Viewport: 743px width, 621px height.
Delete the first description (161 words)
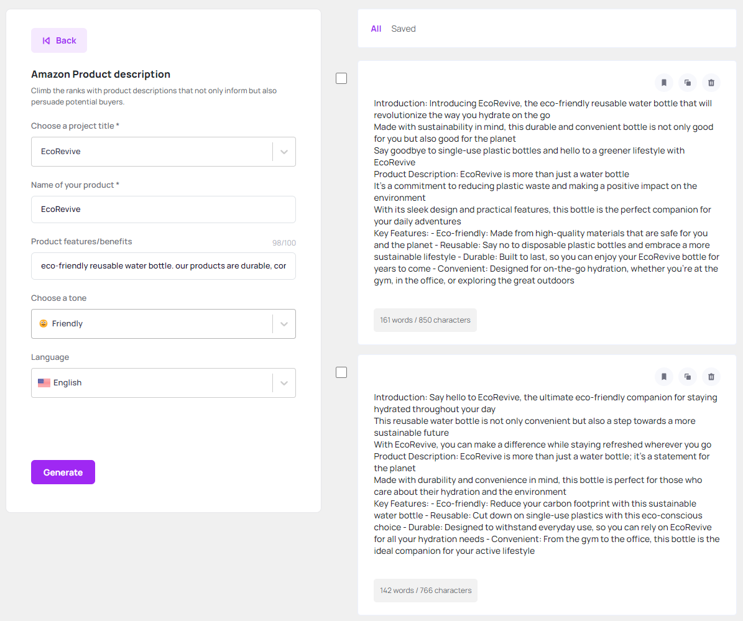711,83
